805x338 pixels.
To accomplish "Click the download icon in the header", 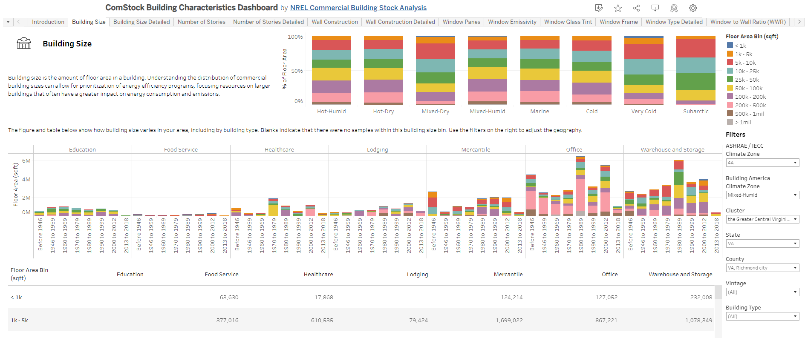I will pyautogui.click(x=655, y=8).
